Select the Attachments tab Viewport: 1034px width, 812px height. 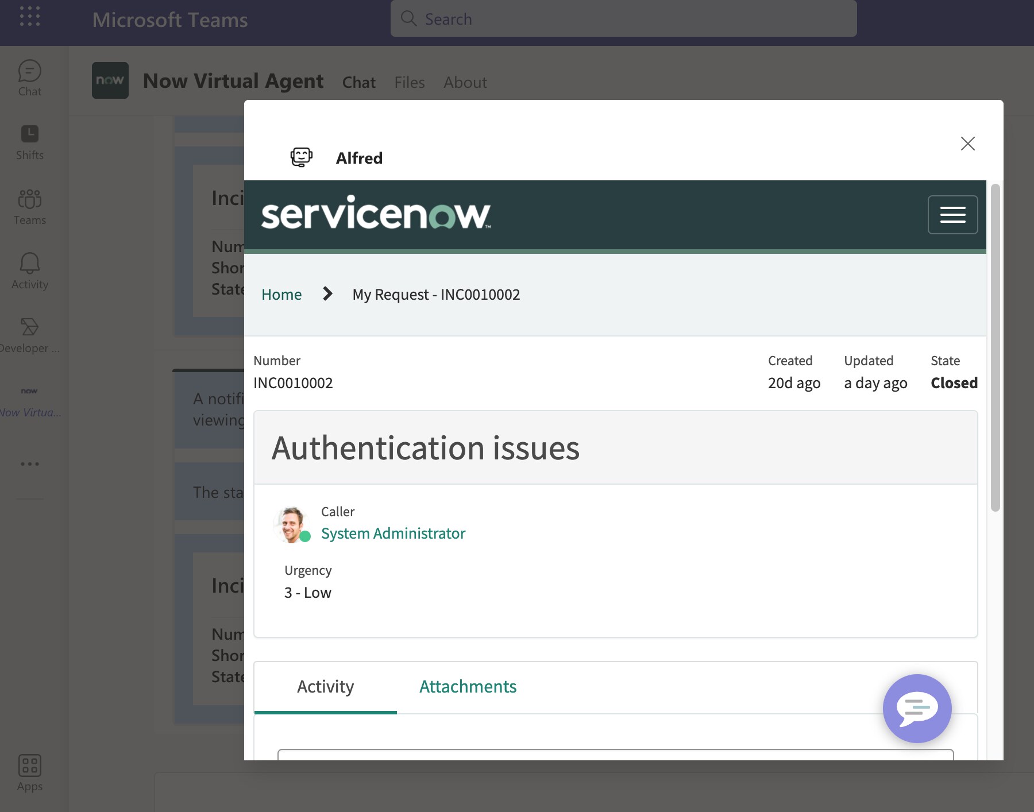[x=468, y=687]
